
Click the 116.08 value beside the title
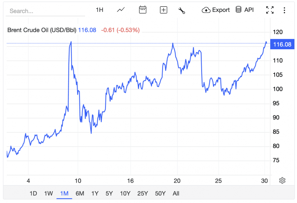[87, 30]
